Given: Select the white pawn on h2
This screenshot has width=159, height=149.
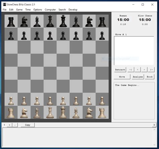Looking at the screenshot, I should pos(102,101).
